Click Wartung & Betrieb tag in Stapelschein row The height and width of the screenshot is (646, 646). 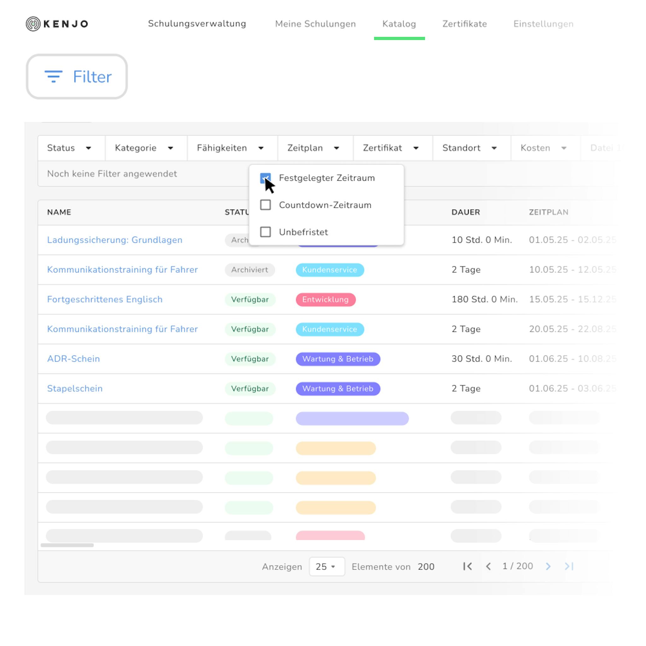(338, 389)
